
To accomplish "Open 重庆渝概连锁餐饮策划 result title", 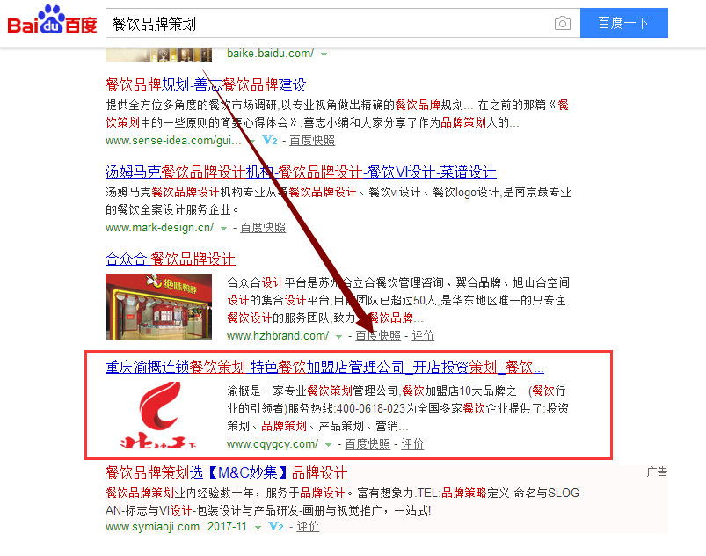I will (324, 367).
